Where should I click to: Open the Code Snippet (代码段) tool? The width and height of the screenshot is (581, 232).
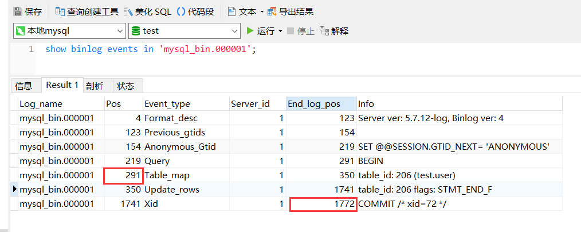click(195, 12)
